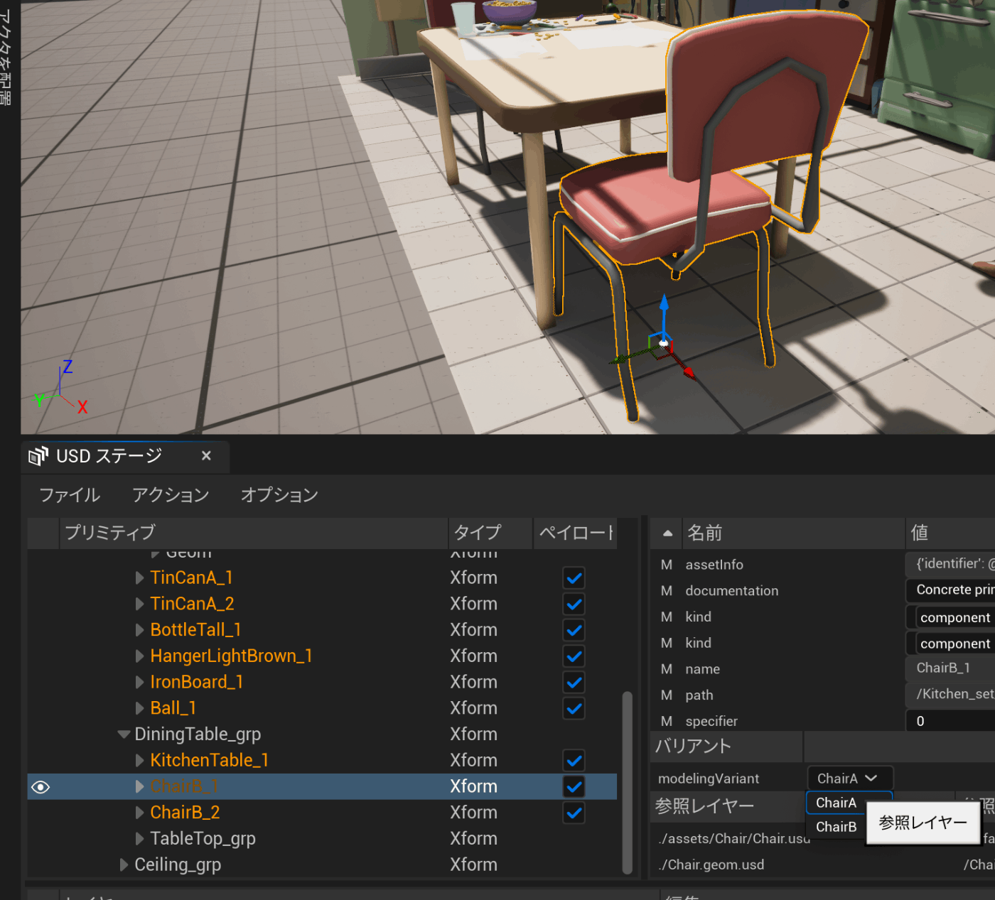Toggle the payload checkbox for ChairB_1

click(574, 787)
